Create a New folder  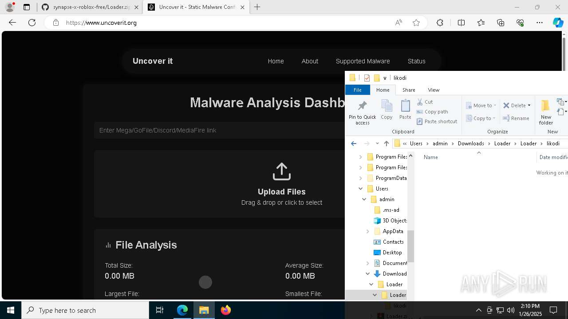pos(546,113)
